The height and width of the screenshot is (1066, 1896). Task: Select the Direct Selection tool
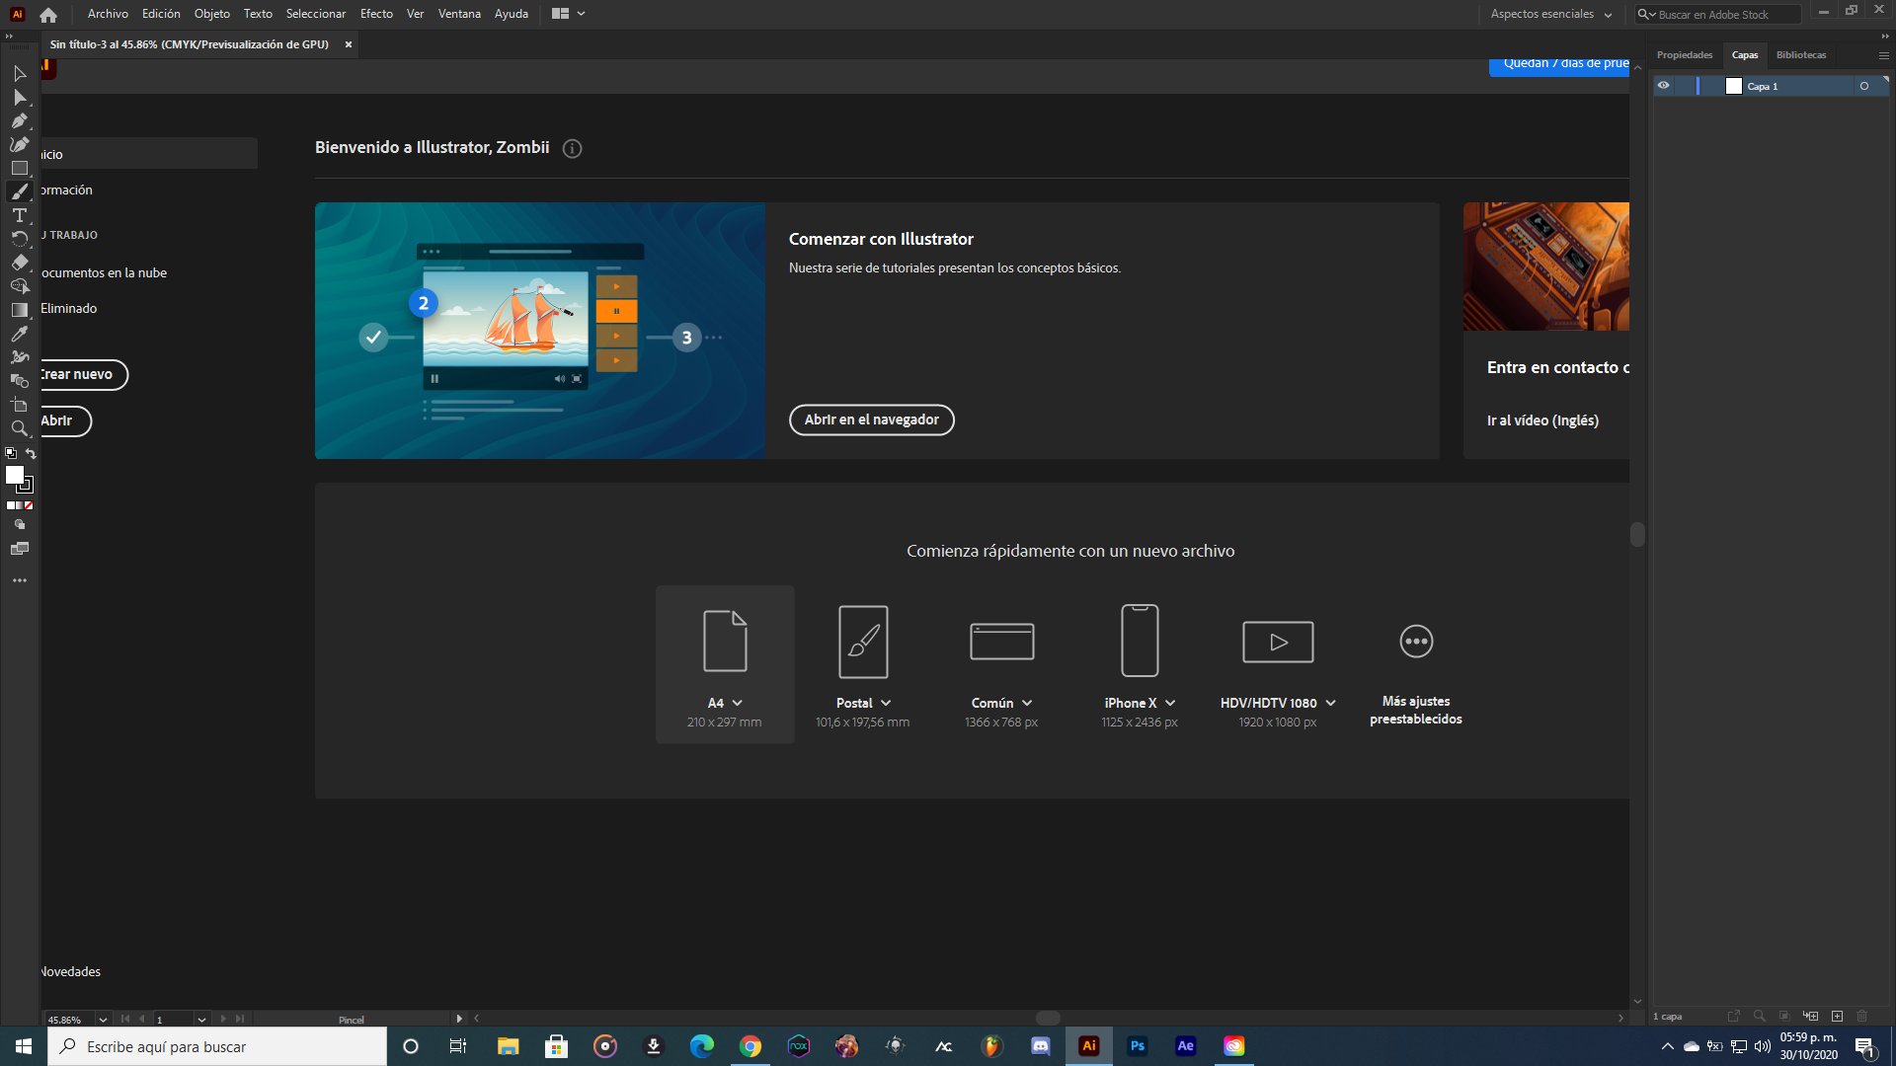pyautogui.click(x=19, y=97)
